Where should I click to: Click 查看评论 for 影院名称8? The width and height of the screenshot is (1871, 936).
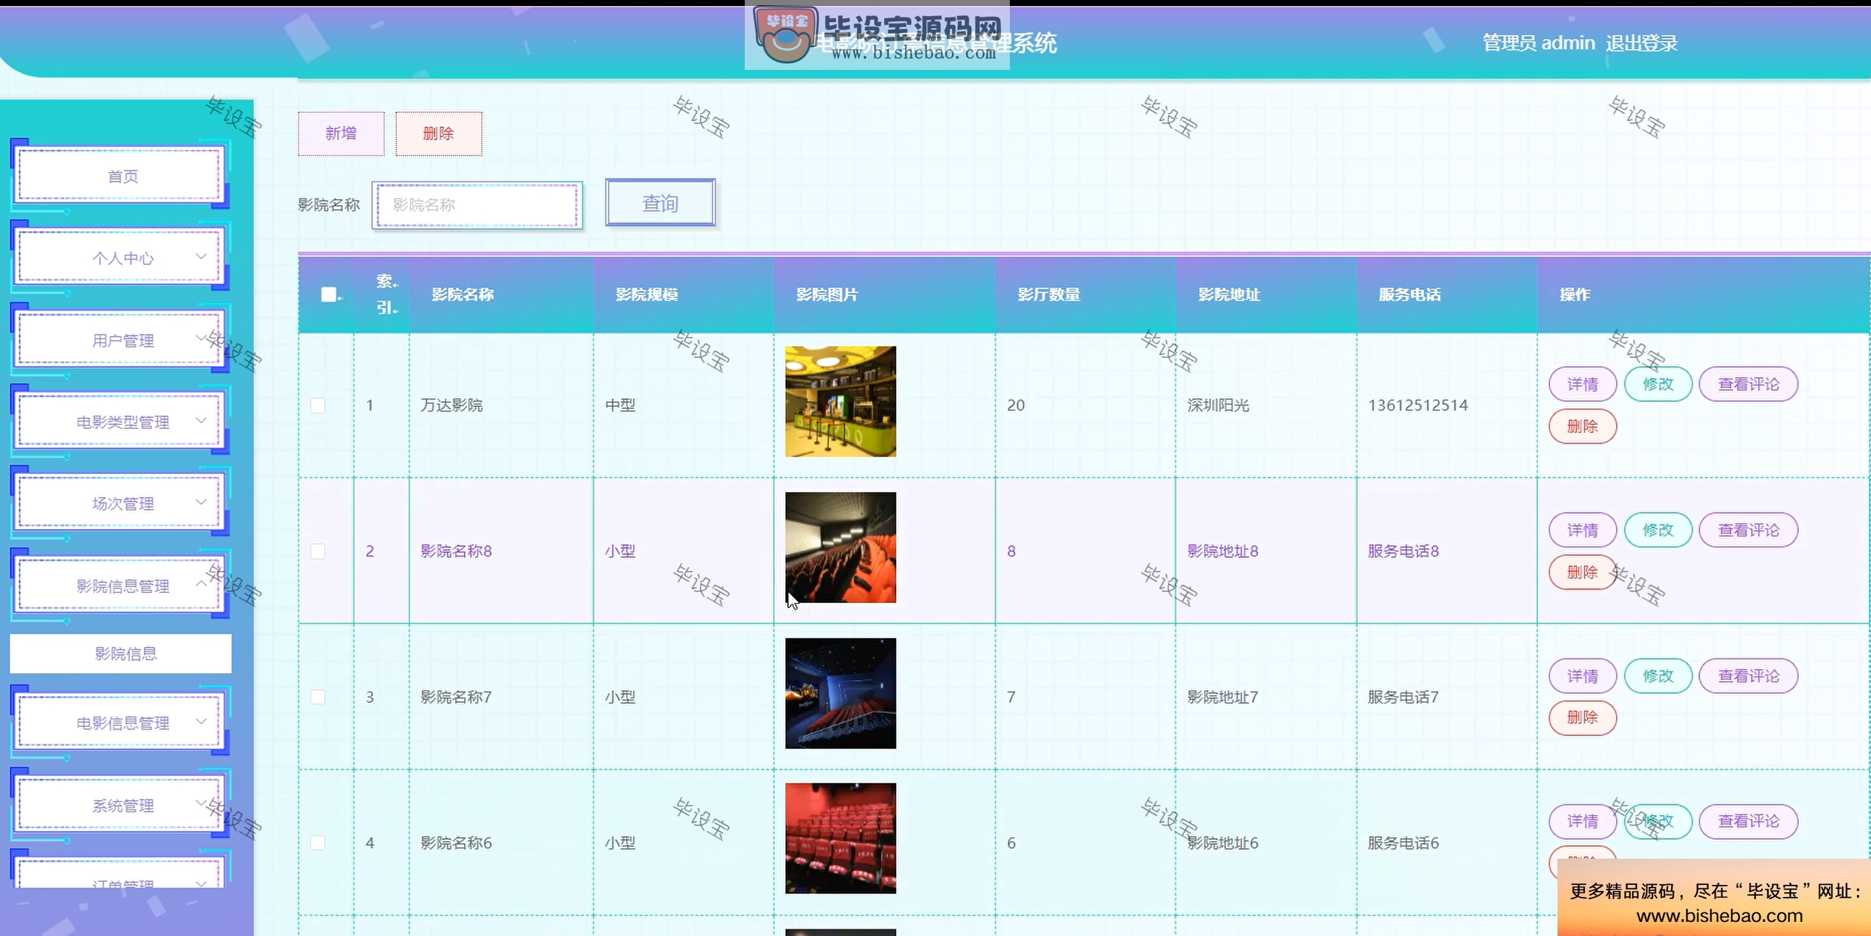[x=1749, y=530]
